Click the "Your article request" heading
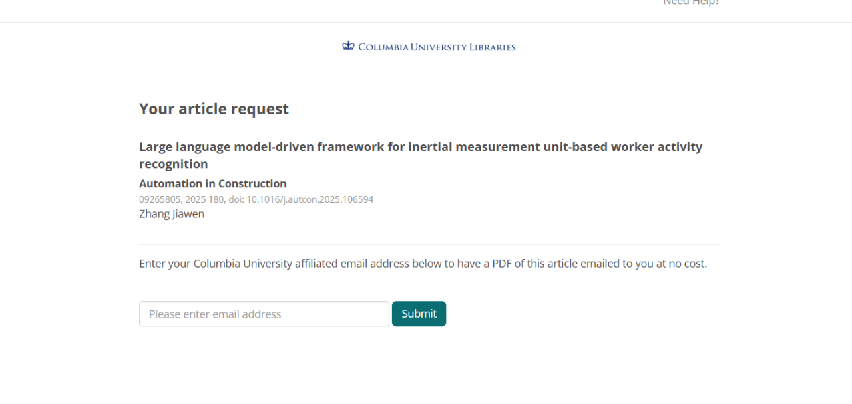This screenshot has height=404, width=852. 214,109
